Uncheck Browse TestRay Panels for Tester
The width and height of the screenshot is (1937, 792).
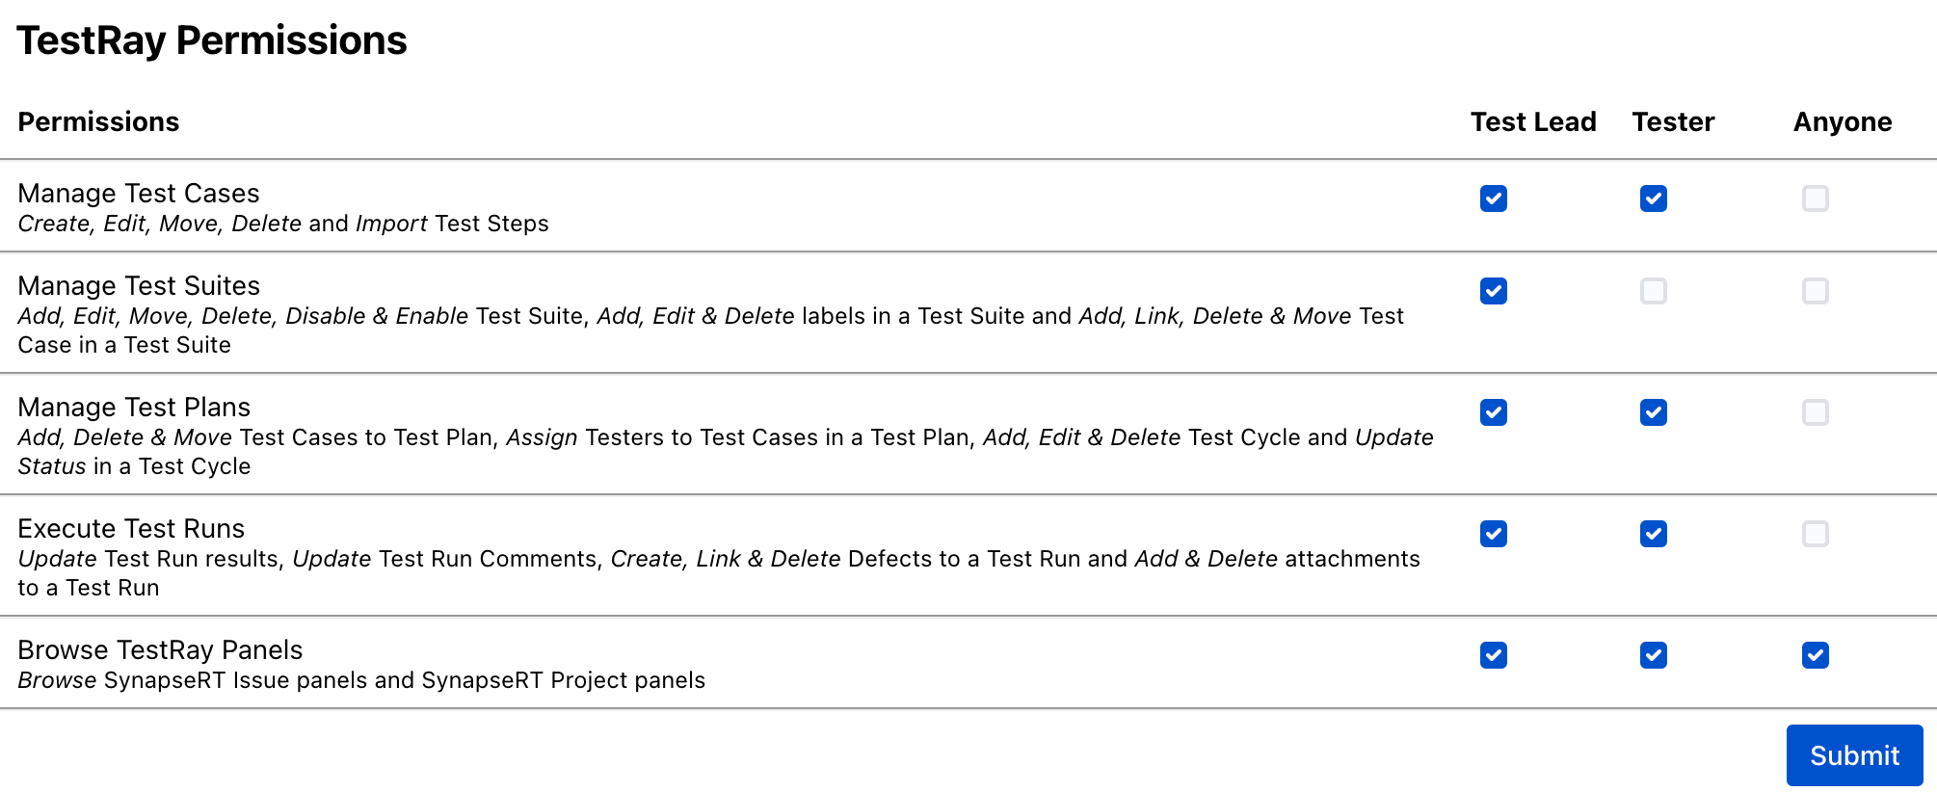coord(1654,655)
